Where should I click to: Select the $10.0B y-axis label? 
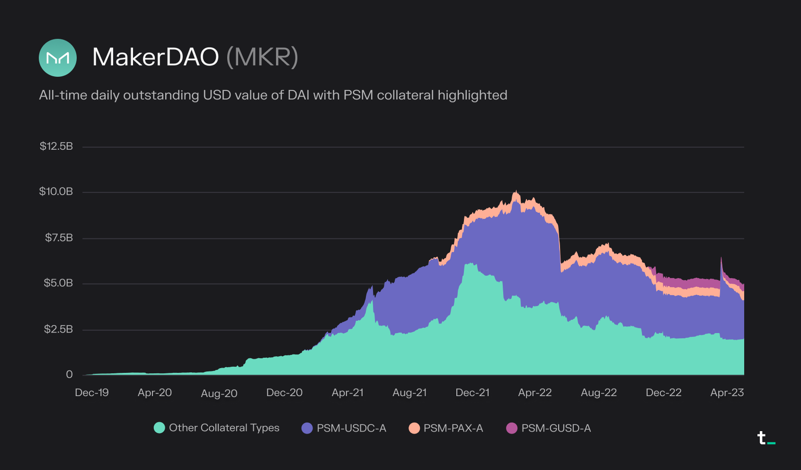pos(56,191)
